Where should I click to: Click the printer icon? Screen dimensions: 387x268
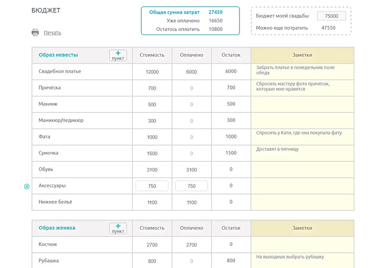35,32
